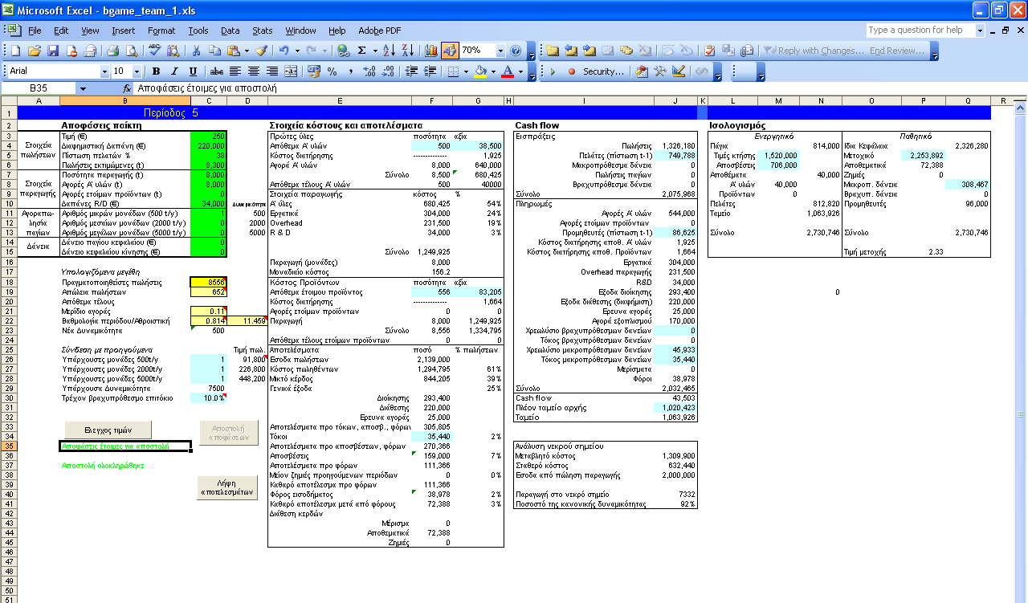Toggle strikethrough formatting
1028x603 pixels.
tap(216, 71)
